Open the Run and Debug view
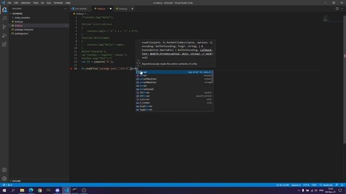Viewport: 346px width, 194px height. pyautogui.click(x=4, y=36)
